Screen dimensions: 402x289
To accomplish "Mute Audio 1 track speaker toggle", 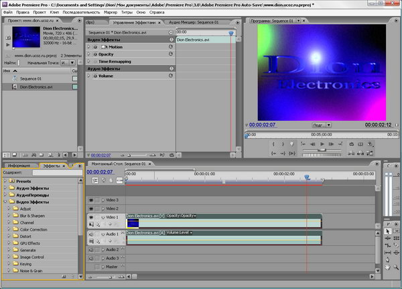I will tap(91, 234).
